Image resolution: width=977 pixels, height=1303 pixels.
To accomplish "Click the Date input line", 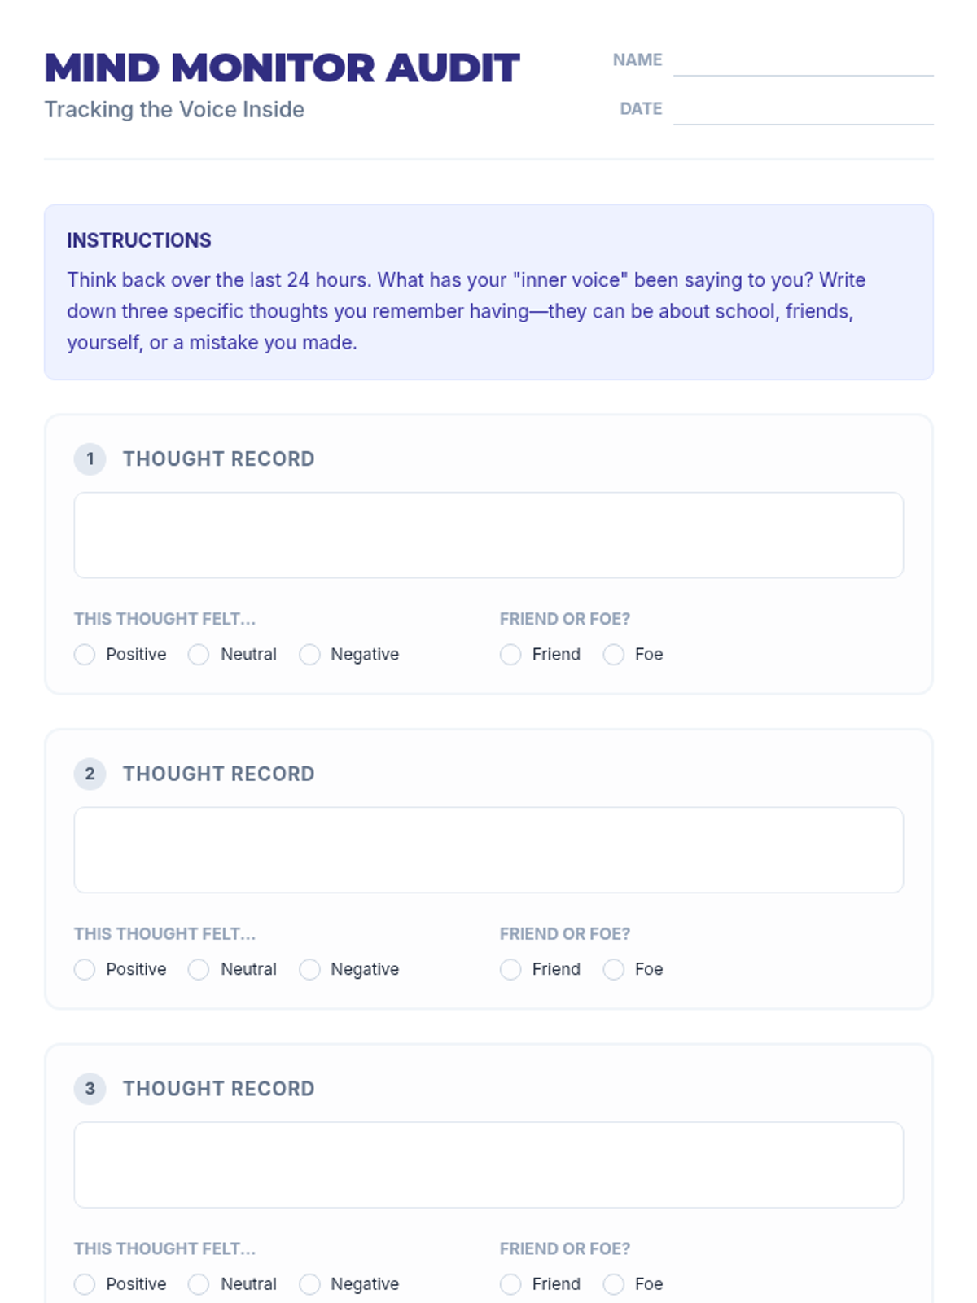I will coord(803,111).
